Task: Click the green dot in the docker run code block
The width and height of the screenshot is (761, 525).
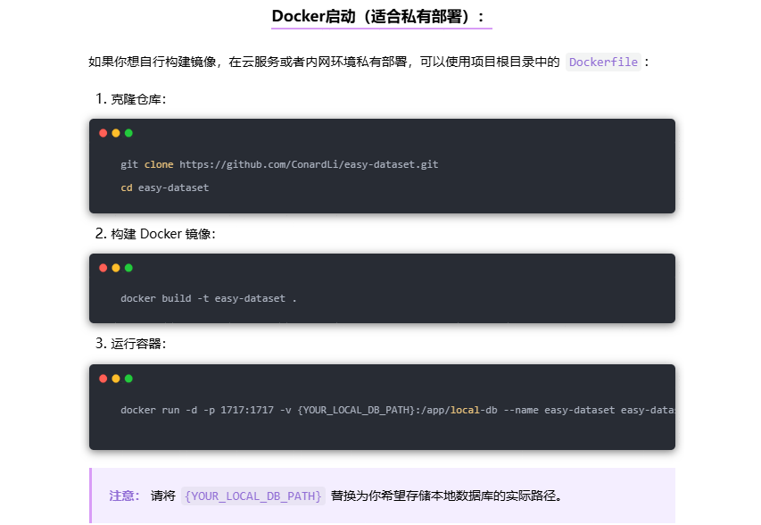Action: 128,379
